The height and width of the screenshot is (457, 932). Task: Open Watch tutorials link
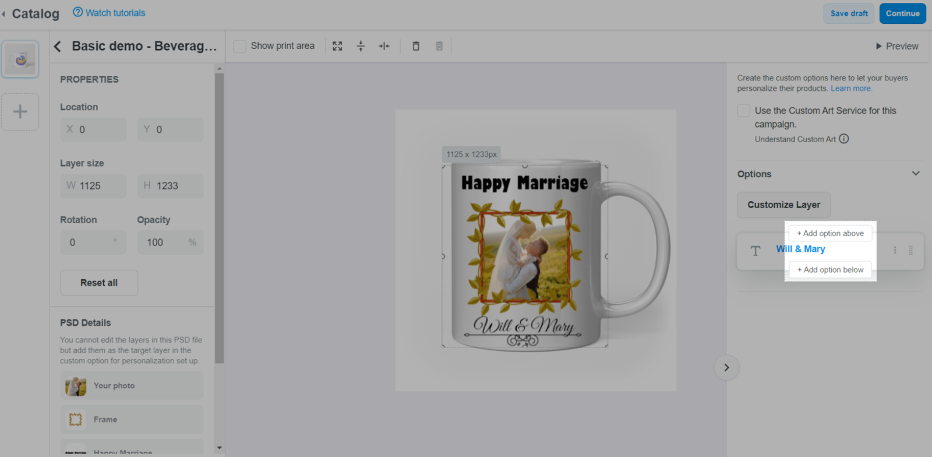tap(115, 13)
